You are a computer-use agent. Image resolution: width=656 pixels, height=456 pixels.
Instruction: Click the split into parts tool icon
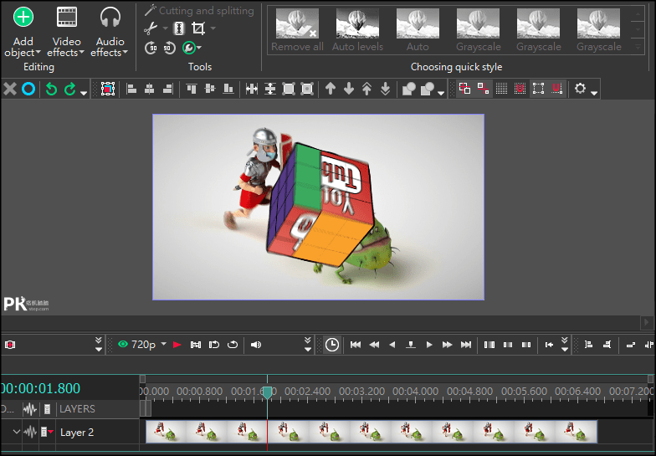pos(179,28)
